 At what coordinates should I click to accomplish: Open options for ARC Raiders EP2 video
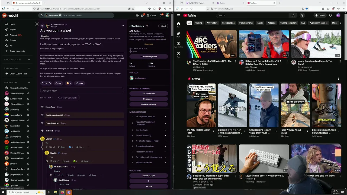236,61
